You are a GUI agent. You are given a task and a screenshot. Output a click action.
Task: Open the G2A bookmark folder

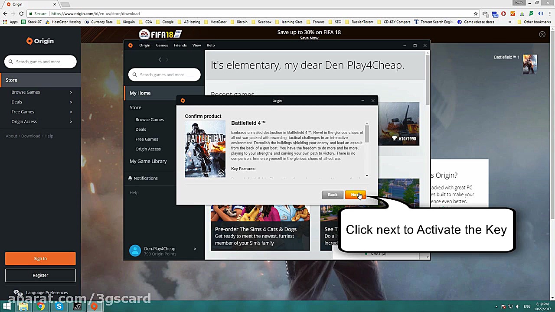(145, 22)
